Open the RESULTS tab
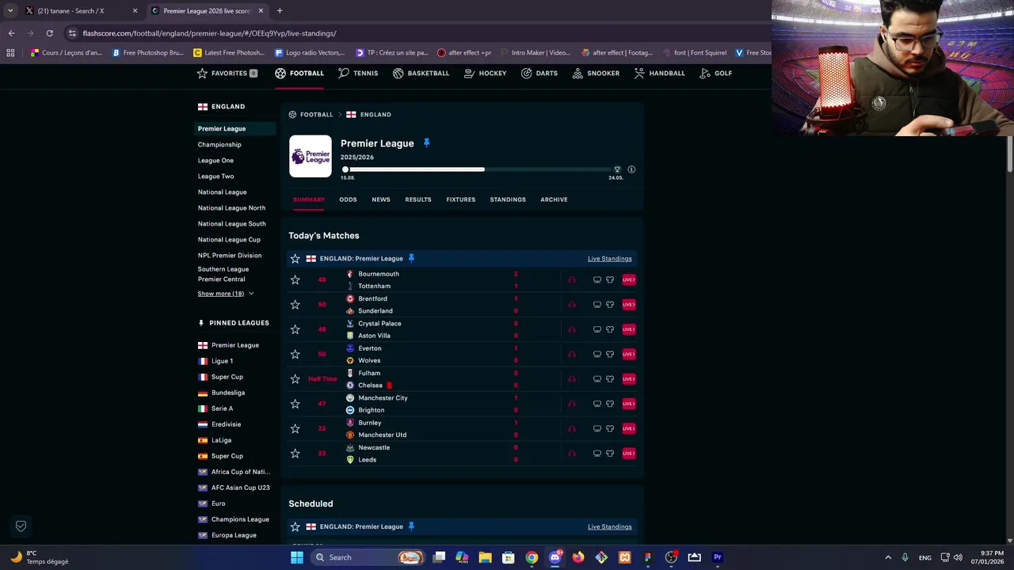1014x570 pixels. coord(418,199)
